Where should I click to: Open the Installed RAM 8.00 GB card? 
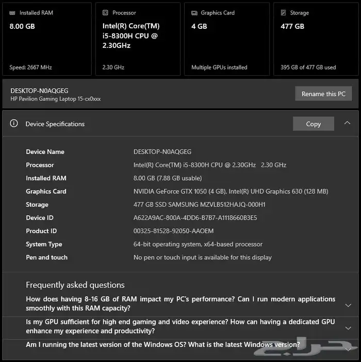(47, 39)
